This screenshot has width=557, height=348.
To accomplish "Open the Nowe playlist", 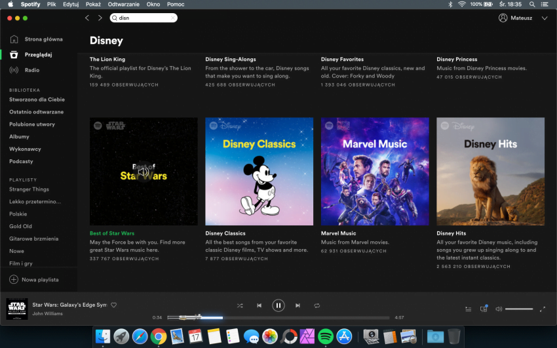I will coord(16,251).
